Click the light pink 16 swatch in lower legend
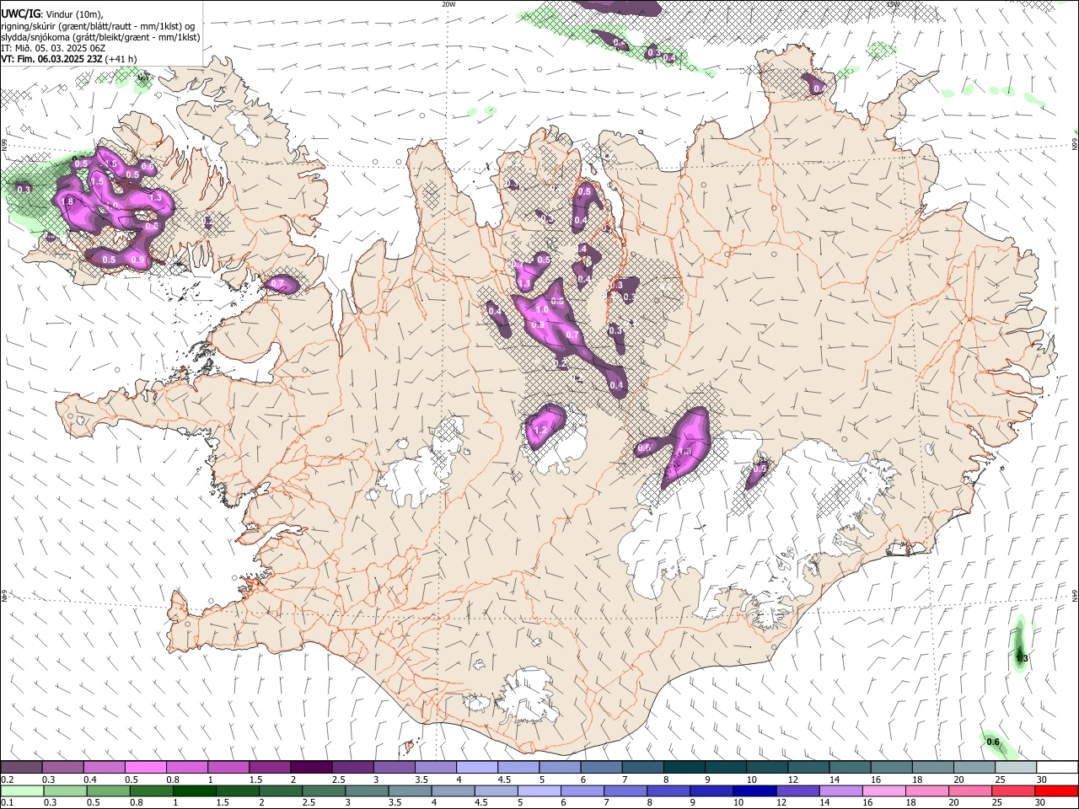 883,790
